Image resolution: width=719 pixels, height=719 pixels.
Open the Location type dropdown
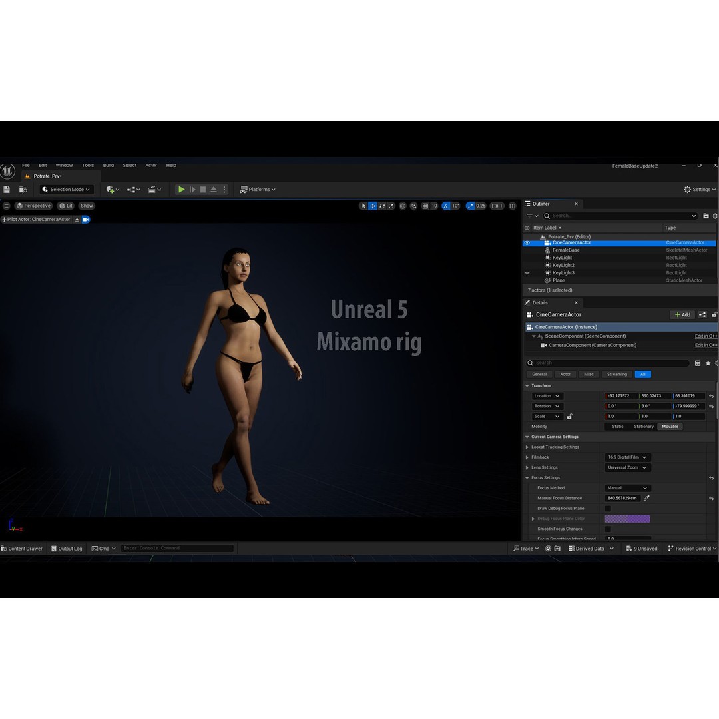coord(547,396)
